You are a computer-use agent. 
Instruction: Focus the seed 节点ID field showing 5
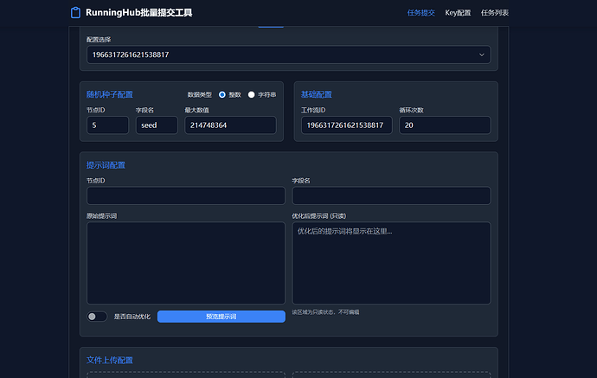[108, 125]
